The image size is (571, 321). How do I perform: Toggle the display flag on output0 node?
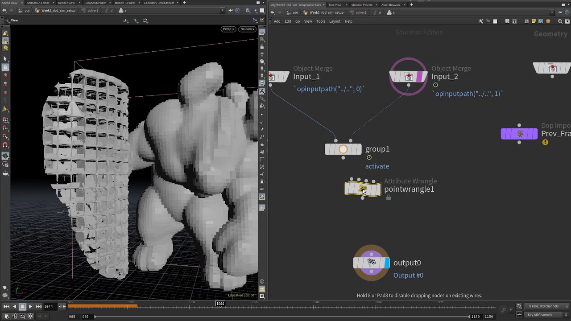[386, 263]
